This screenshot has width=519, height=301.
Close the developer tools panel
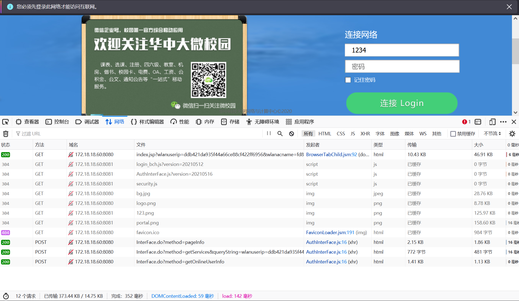(514, 122)
